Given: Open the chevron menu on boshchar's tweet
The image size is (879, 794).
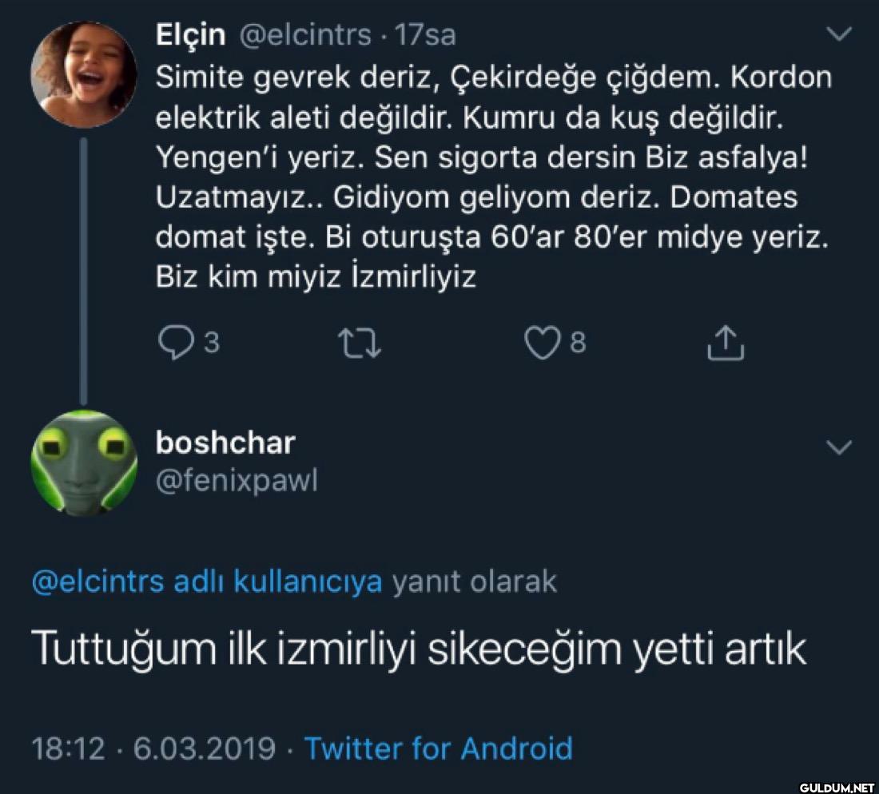Looking at the screenshot, I should click(837, 447).
